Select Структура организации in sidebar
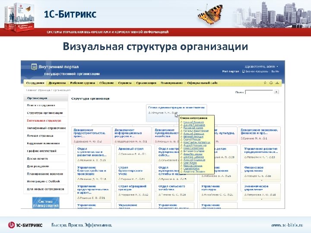Image resolution: width=311 pixels, height=233 pixels. coord(45,113)
